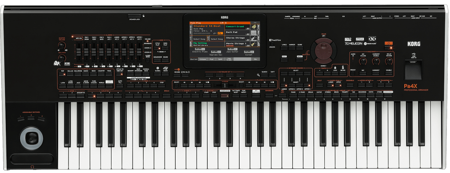Switch to the Volume tab on the display
This screenshot has width=450, height=173.
(202, 59)
